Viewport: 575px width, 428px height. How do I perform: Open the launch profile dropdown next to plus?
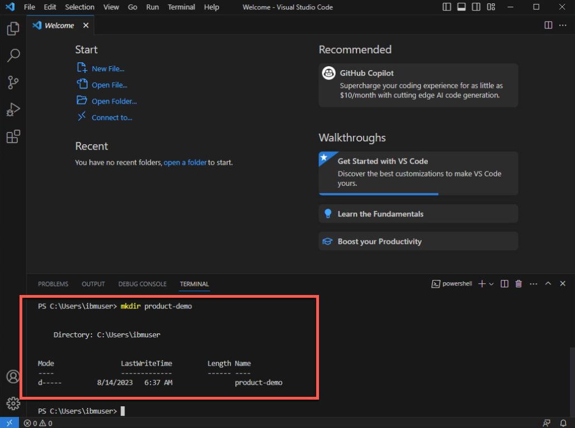tap(491, 284)
